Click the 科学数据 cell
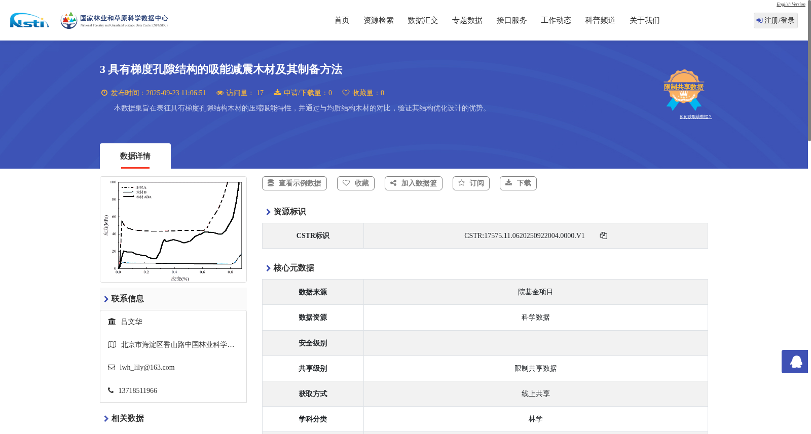 coord(535,318)
